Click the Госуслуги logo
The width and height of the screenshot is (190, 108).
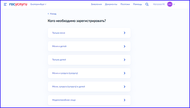point(18,4)
